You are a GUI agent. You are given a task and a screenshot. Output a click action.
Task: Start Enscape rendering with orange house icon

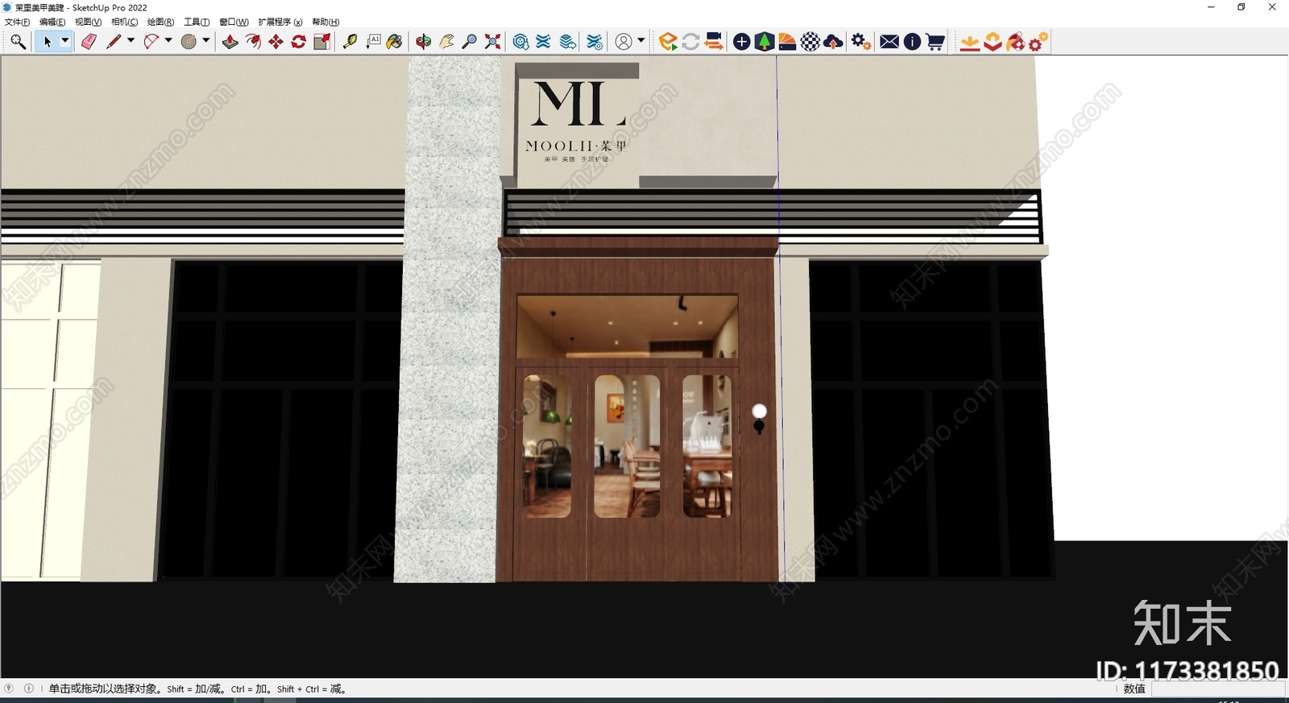coord(667,42)
